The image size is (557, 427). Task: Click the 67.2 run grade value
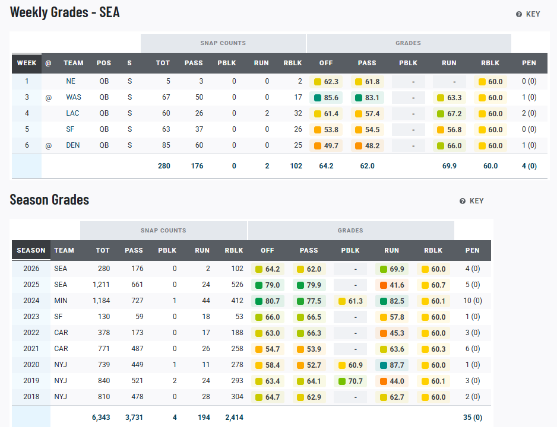click(x=454, y=114)
